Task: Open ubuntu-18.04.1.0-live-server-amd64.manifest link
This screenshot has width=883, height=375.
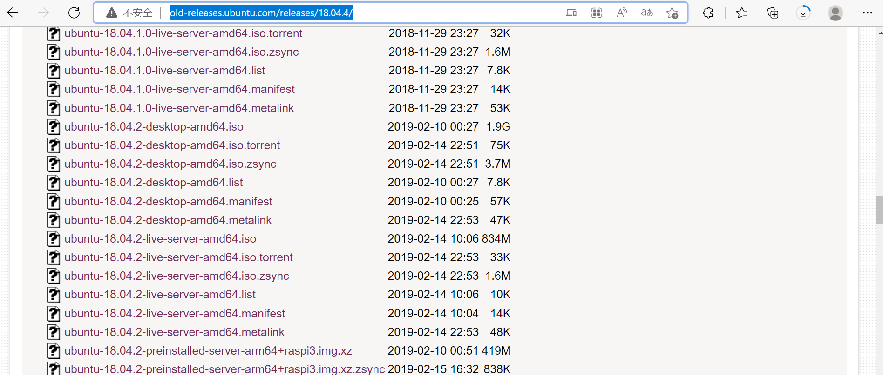Action: (x=180, y=89)
